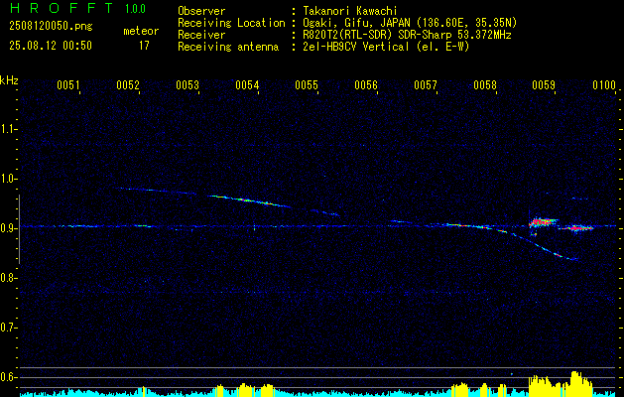This screenshot has width=624, height=397.
Task: Click the Receiving Location label
Action: coord(231,23)
